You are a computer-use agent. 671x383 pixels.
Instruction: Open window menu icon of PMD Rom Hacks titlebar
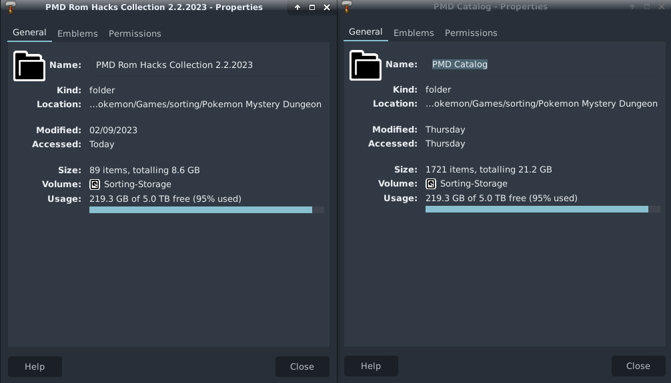tap(10, 7)
